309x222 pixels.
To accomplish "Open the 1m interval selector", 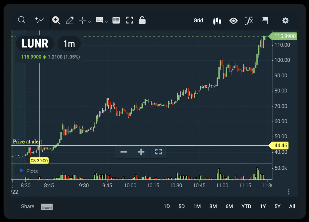I will 69,43.
